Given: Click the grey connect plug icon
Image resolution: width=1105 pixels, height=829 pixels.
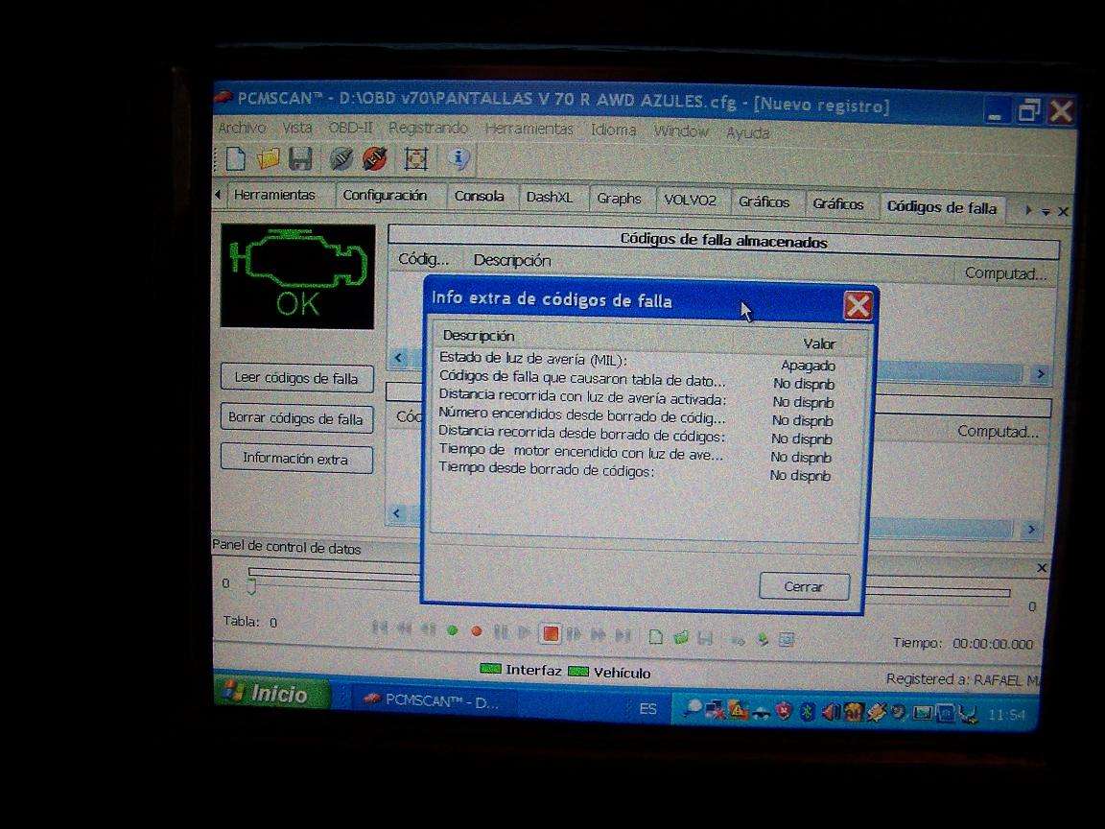Looking at the screenshot, I should [x=341, y=158].
